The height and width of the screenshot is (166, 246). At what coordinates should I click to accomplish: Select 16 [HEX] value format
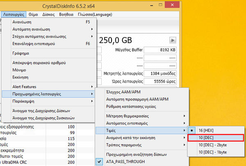[x=216, y=130]
